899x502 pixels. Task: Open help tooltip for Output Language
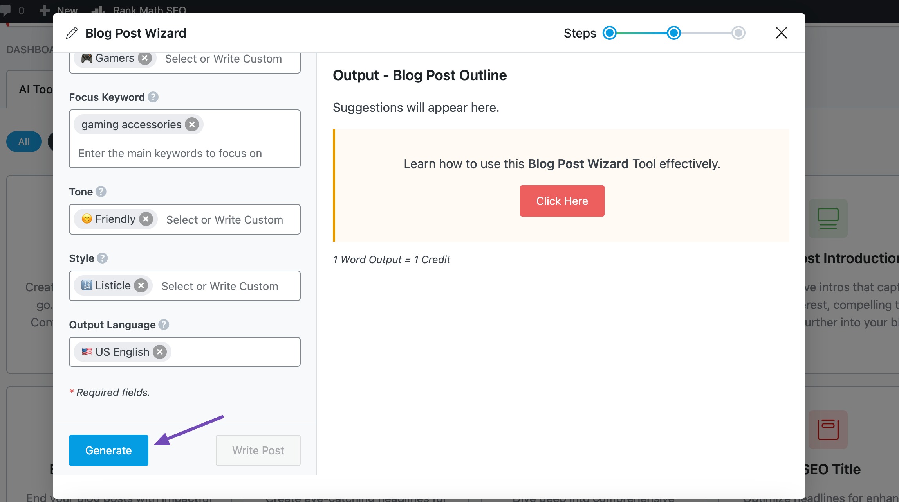click(x=164, y=325)
